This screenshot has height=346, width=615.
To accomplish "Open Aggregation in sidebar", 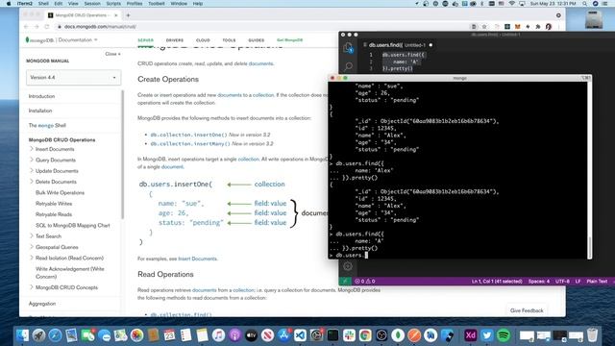I will coord(42,304).
